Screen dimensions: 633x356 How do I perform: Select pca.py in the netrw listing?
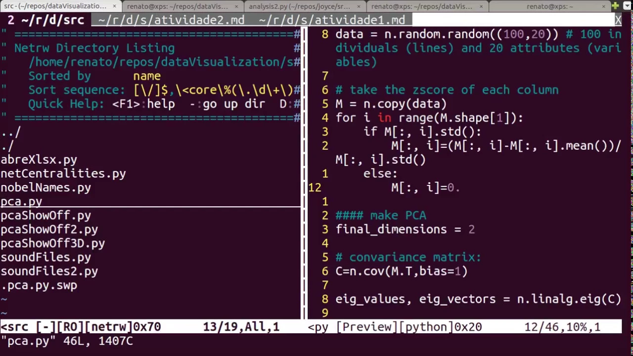point(21,201)
